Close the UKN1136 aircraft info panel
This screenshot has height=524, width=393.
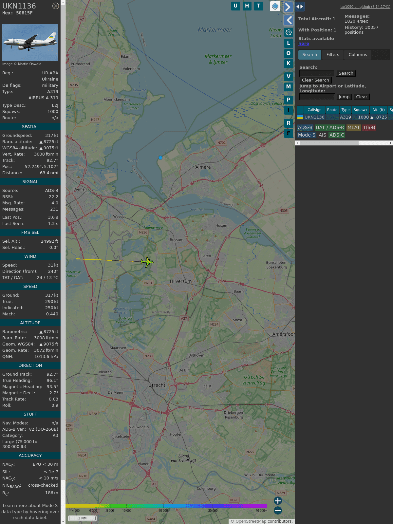point(56,6)
